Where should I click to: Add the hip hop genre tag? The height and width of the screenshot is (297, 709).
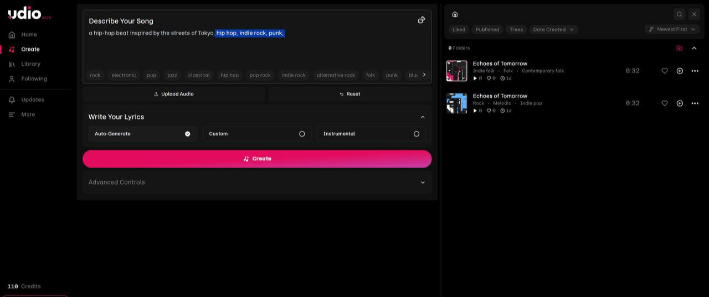(x=229, y=75)
